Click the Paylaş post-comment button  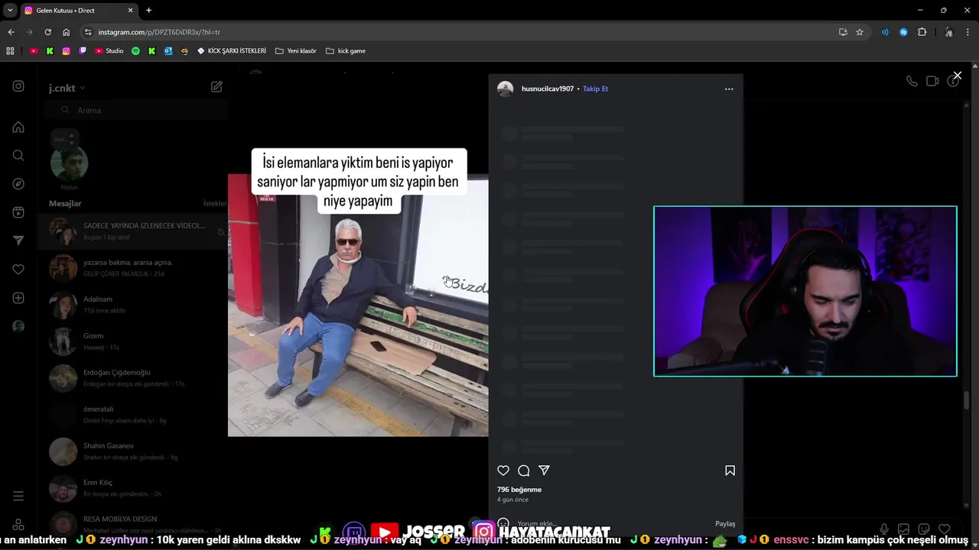click(x=725, y=524)
